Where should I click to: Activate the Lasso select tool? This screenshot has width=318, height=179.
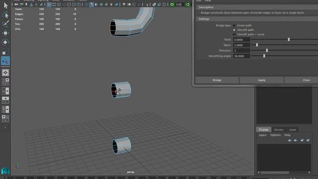pos(5,15)
